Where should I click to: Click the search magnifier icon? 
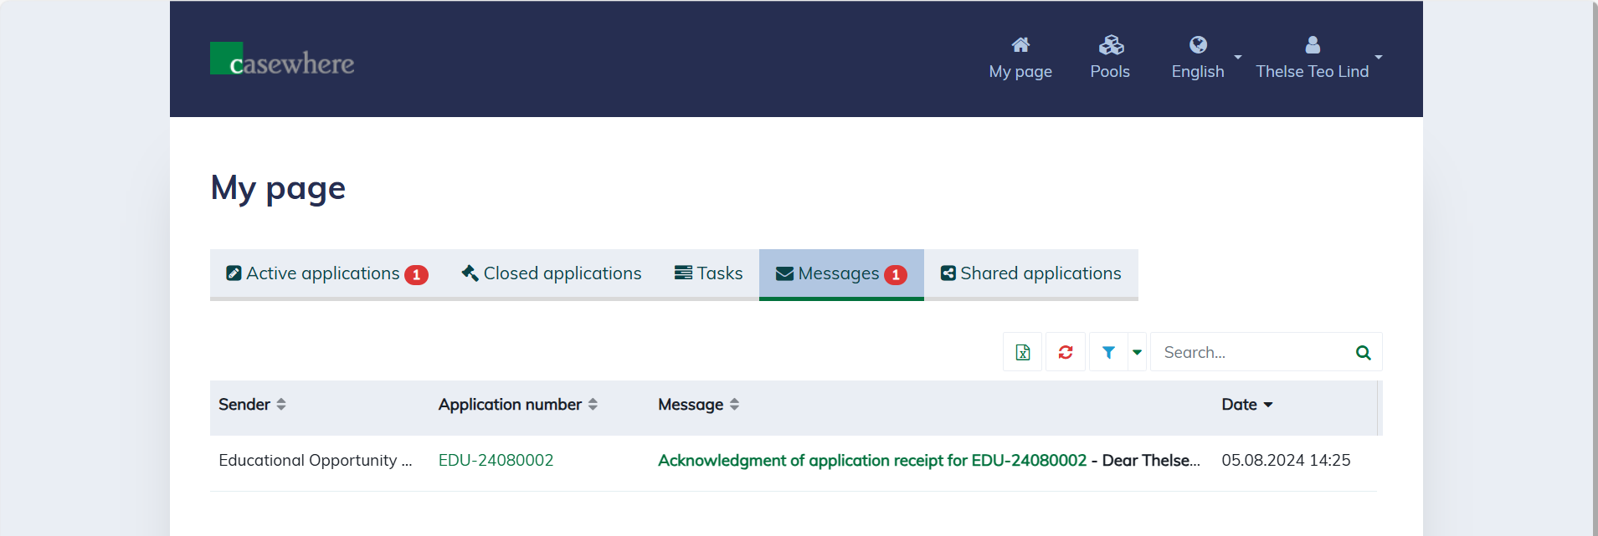coord(1363,352)
